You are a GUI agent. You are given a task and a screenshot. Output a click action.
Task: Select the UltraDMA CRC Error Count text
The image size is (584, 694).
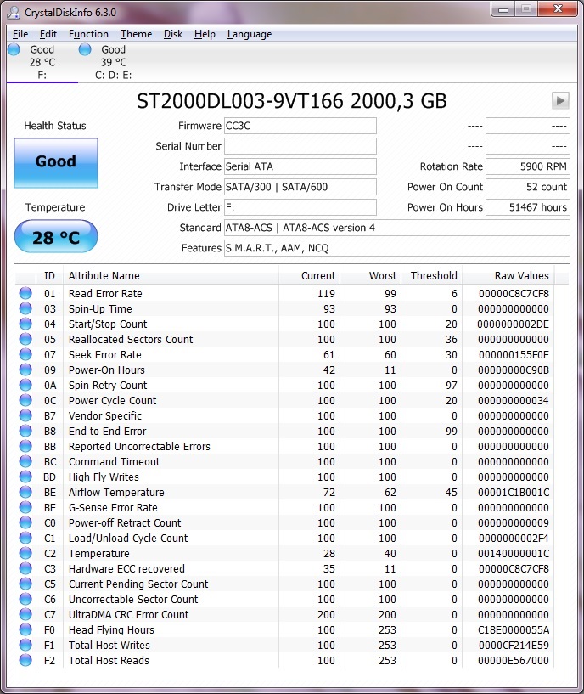click(x=128, y=614)
